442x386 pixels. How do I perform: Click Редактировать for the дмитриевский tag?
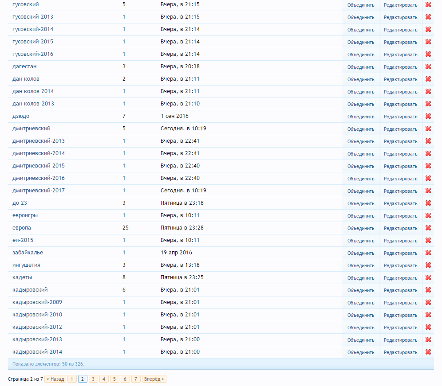coord(400,129)
